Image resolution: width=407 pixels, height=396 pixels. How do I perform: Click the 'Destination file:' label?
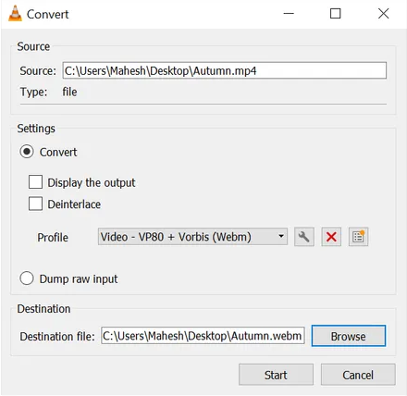pyautogui.click(x=57, y=336)
